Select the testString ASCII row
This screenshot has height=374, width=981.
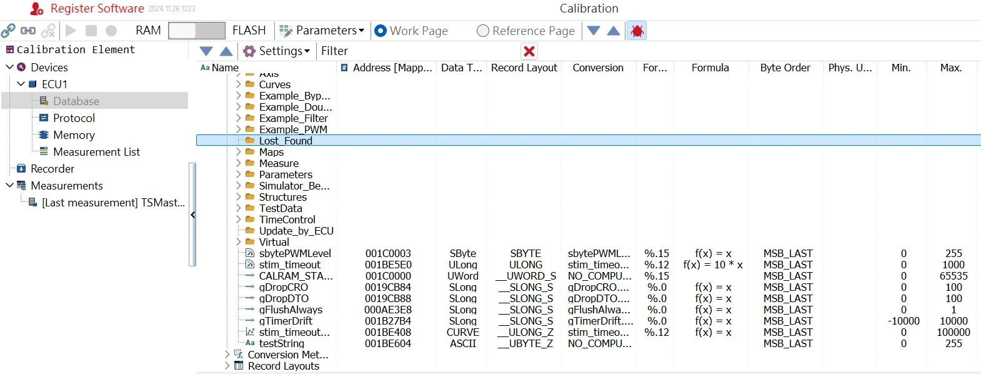[588, 343]
